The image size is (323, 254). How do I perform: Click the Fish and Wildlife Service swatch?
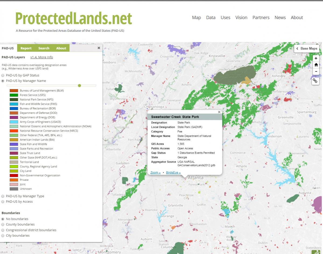coord(14,104)
